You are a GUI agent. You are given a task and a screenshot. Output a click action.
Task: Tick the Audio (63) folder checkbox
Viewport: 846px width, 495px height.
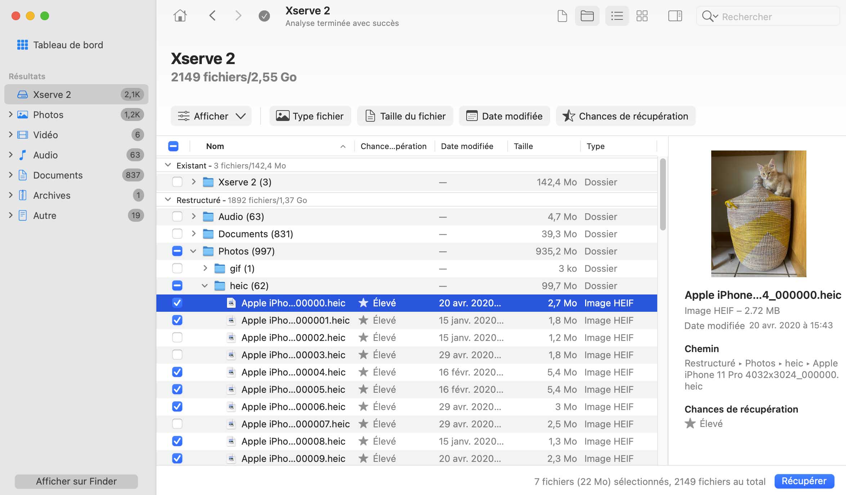pyautogui.click(x=177, y=216)
